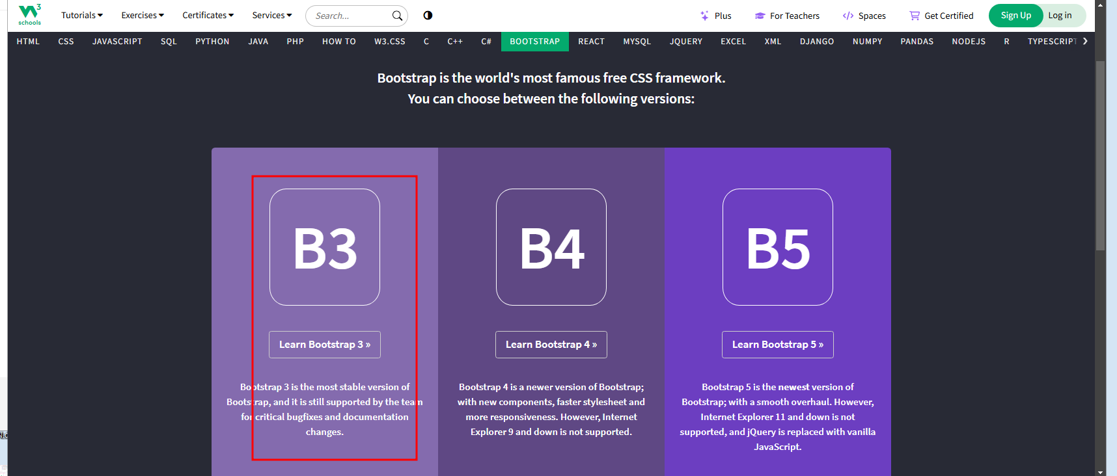Select the JAVA topic tab
The width and height of the screenshot is (1117, 476).
(258, 42)
